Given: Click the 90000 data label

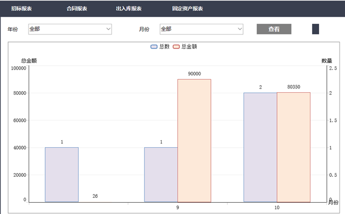Looking at the screenshot, I should (194, 74).
